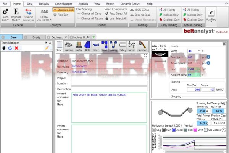Select All Flights in Carry Loading

pyautogui.click(x=167, y=10)
